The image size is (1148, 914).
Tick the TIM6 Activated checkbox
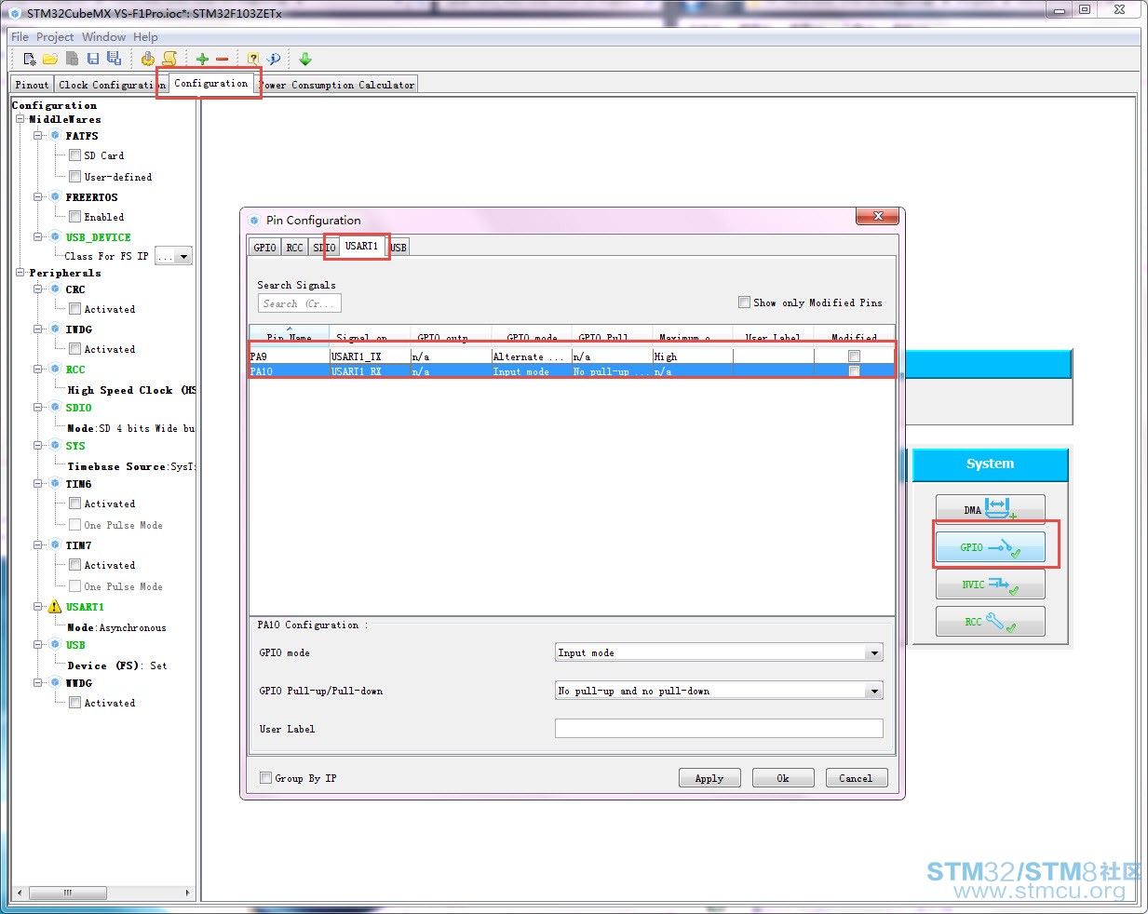coord(74,504)
